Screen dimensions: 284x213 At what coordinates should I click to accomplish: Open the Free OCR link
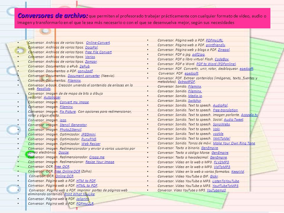pos(62,167)
